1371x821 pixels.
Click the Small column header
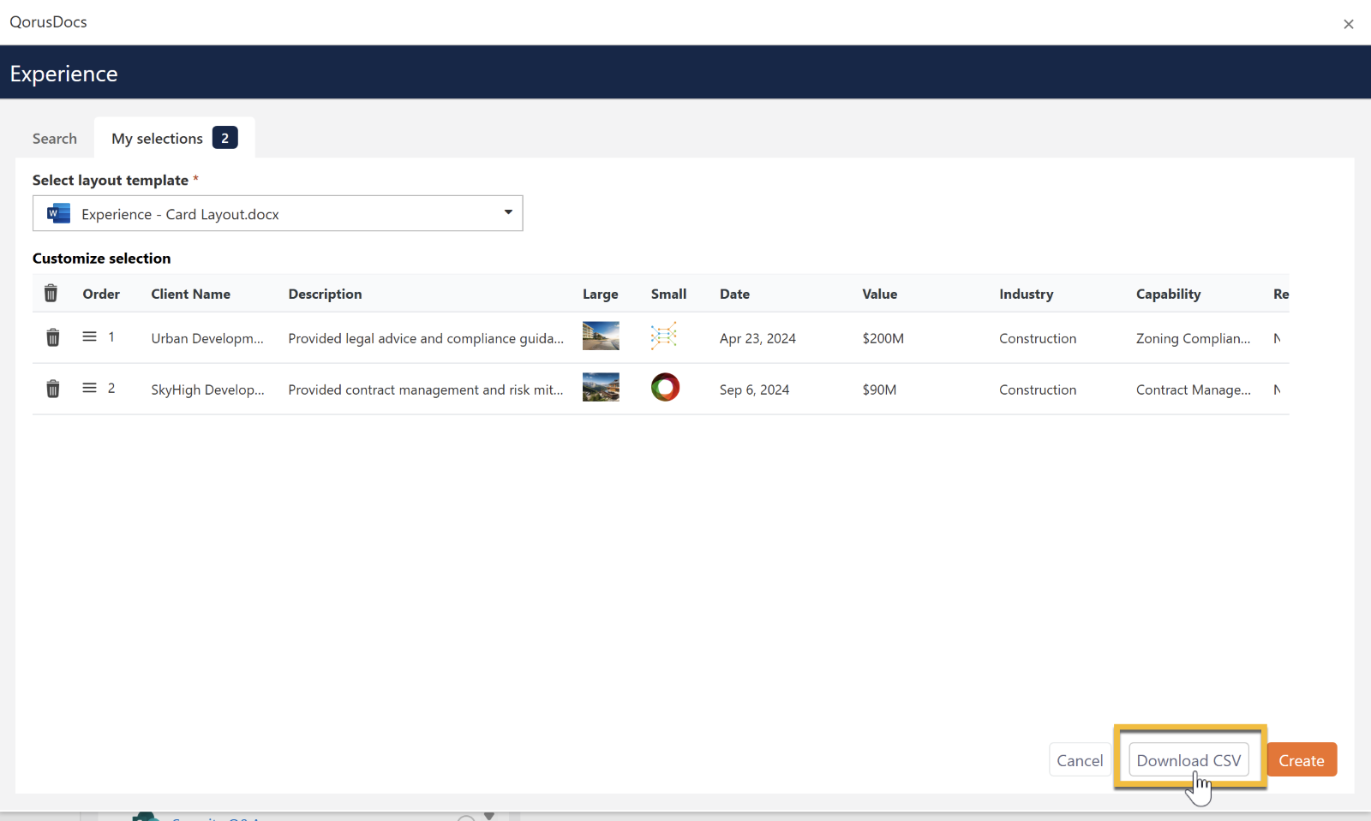click(x=668, y=294)
